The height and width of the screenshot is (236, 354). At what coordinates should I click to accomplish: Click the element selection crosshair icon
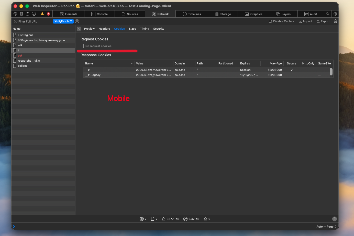click(15, 14)
